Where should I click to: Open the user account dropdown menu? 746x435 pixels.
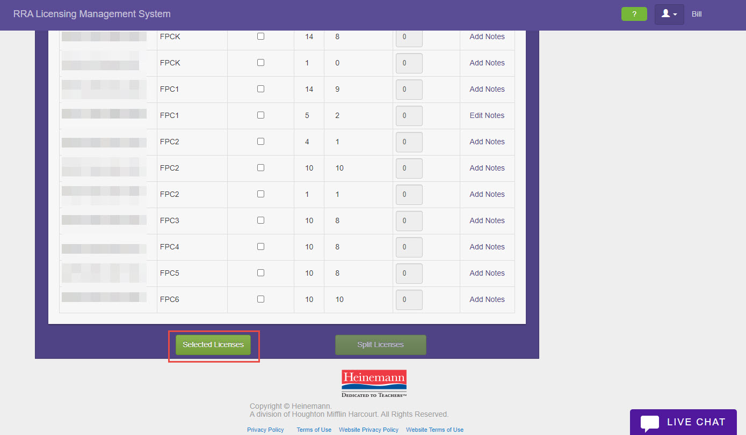point(669,14)
